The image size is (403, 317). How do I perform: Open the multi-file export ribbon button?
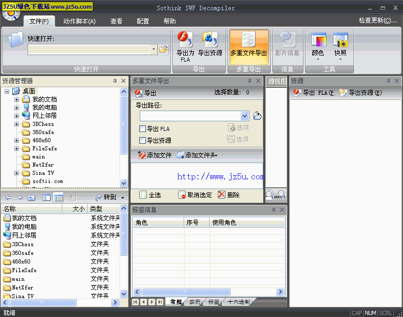click(x=248, y=46)
